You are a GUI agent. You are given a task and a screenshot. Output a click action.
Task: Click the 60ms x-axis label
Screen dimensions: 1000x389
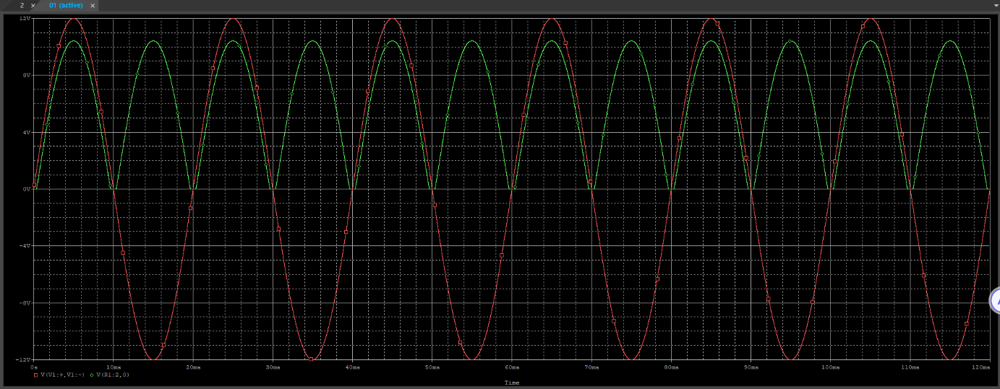pos(511,367)
